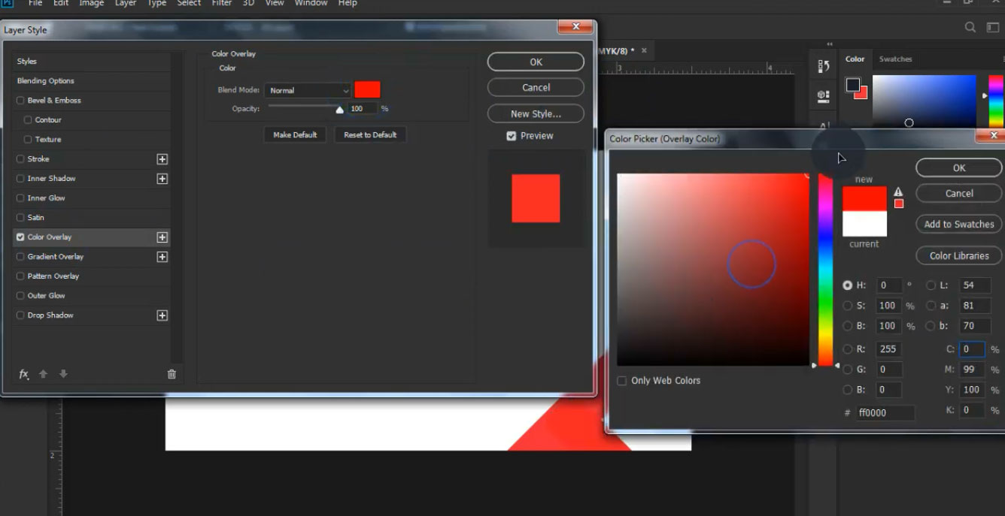Click the hex color input field
This screenshot has height=516, width=1005.
tap(885, 412)
